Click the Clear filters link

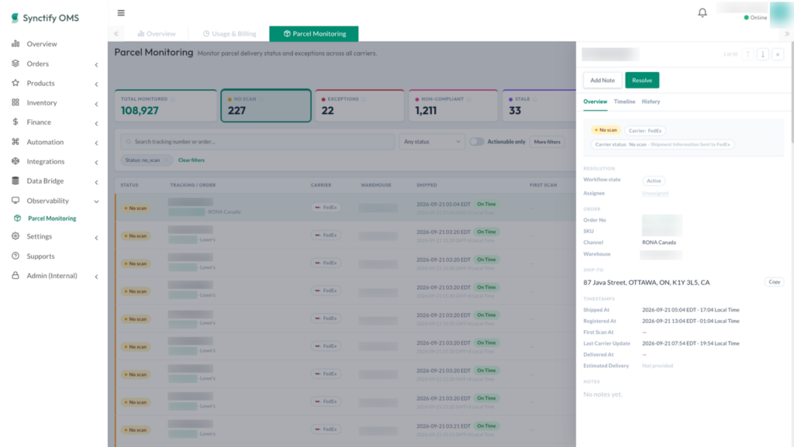coord(192,160)
